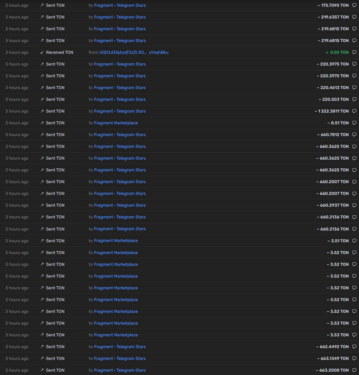Viewport: 359px width, 375px height.
Task: Show comment for the 1 322.3811 TON transfer
Action: point(354,111)
